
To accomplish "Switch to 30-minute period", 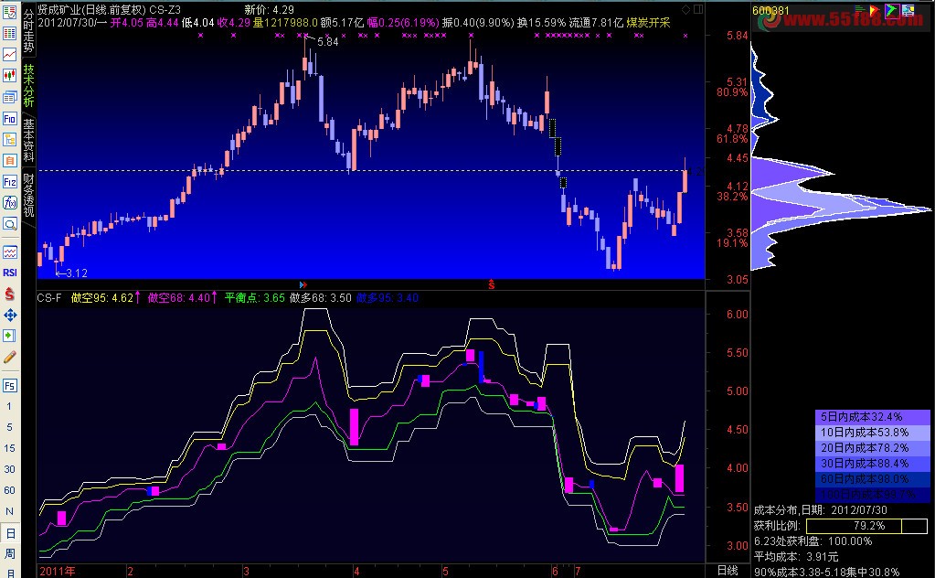I will (x=9, y=469).
